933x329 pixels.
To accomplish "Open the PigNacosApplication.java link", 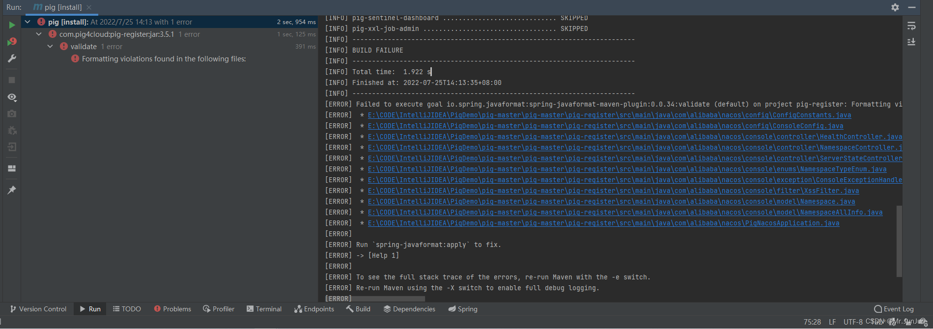I will 603,223.
